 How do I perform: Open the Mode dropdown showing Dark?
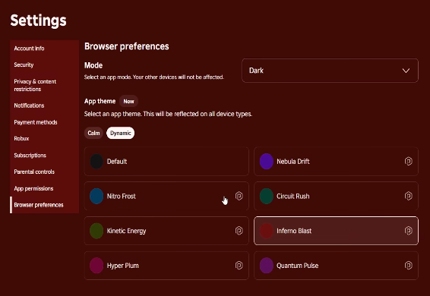click(x=330, y=71)
